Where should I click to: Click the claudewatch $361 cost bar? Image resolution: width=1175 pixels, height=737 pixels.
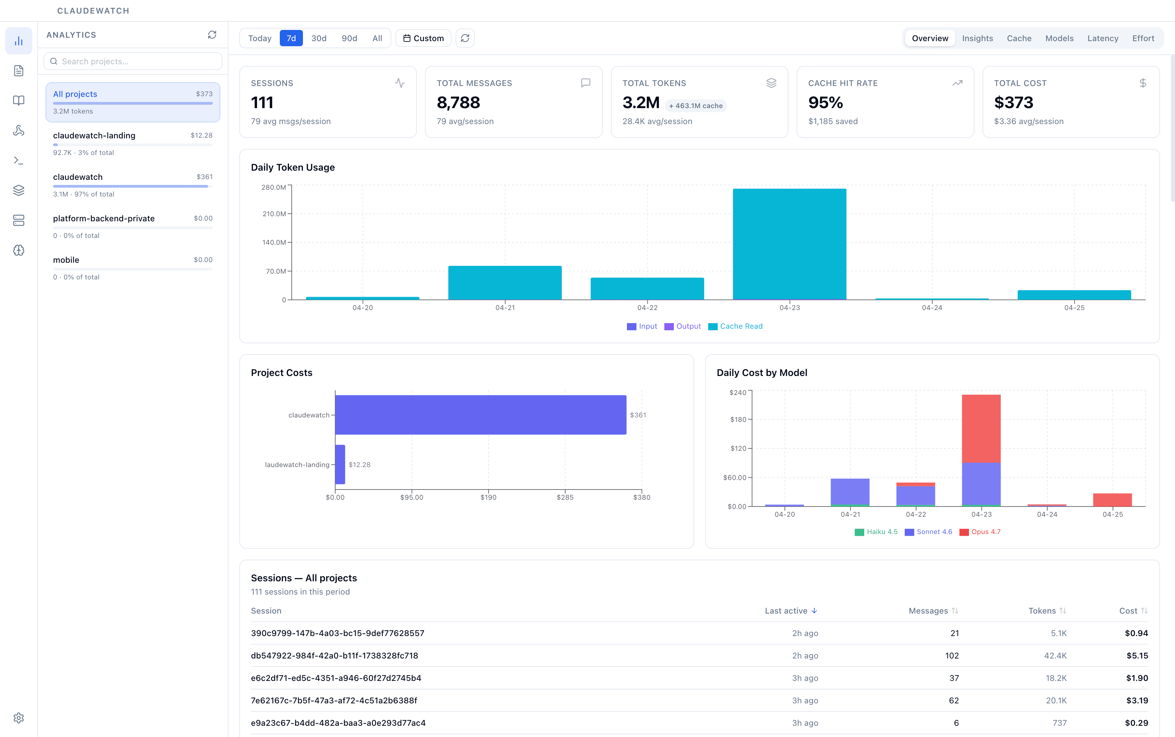tap(480, 415)
